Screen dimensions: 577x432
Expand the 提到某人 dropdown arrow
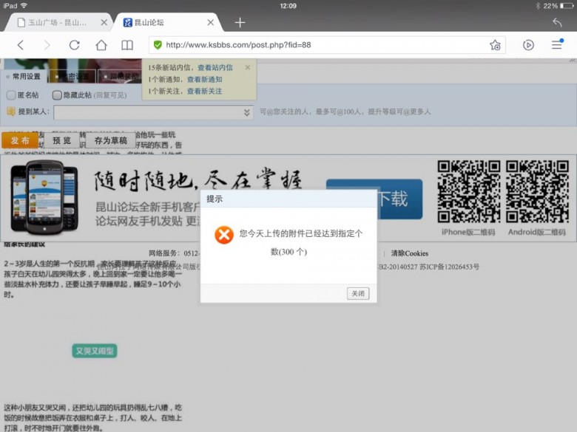(x=247, y=112)
